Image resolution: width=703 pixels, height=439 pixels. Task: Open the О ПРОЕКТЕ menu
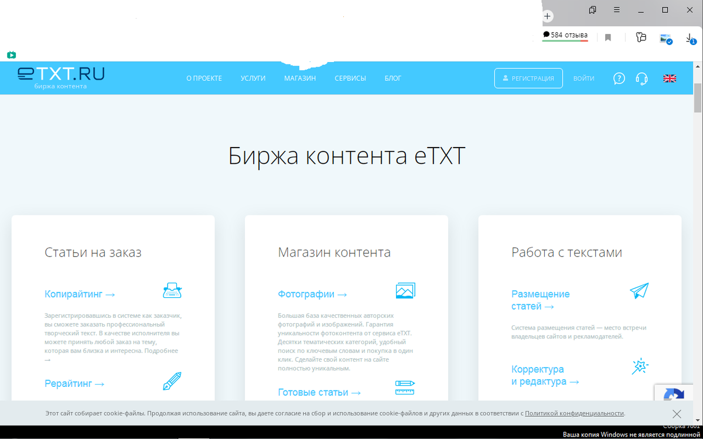pos(204,78)
